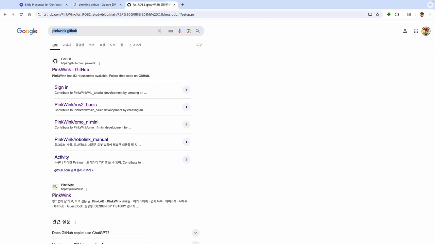
Task: Switch to the 도서 tab
Action: point(112,45)
